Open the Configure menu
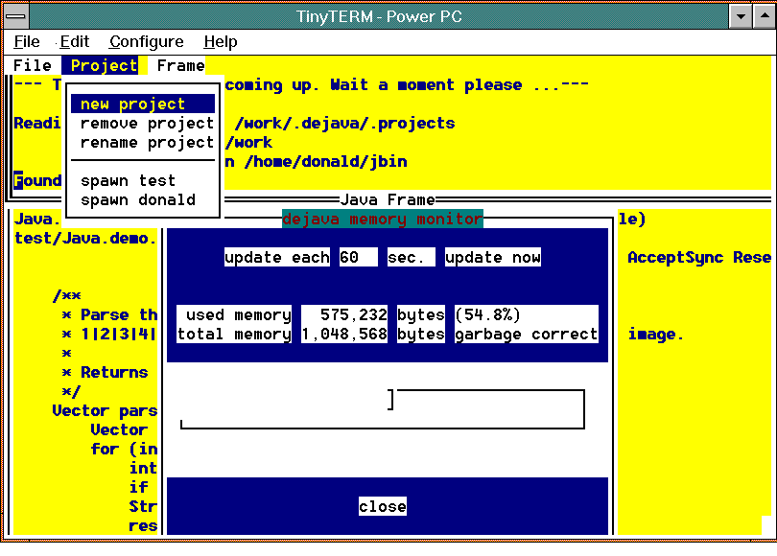 point(145,41)
